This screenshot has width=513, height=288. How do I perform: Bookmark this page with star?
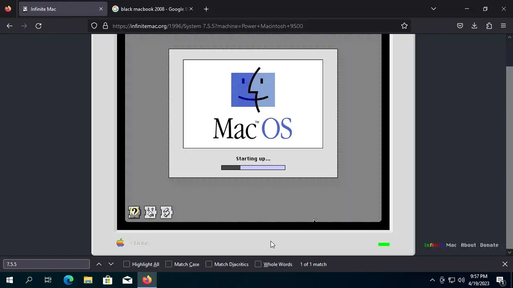click(404, 26)
